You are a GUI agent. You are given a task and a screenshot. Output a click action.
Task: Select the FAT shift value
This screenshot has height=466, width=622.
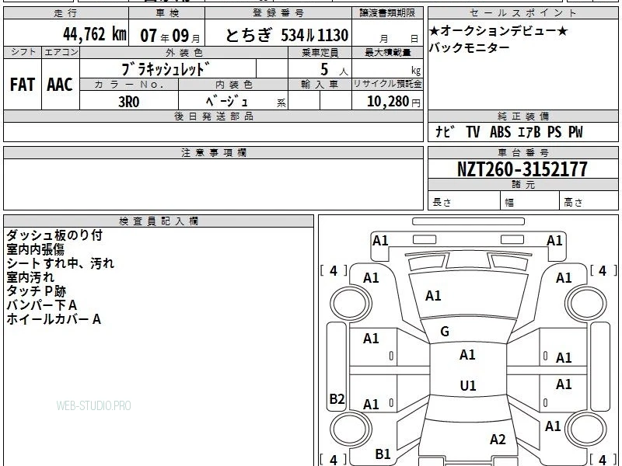[x=23, y=85]
